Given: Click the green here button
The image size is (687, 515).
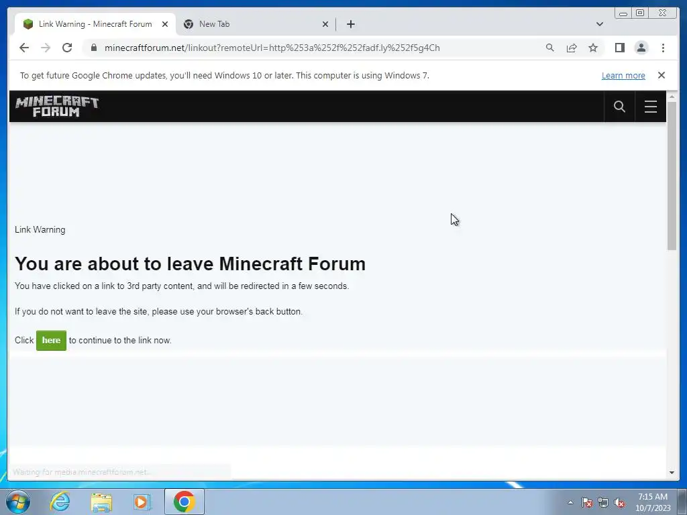Looking at the screenshot, I should click(51, 340).
